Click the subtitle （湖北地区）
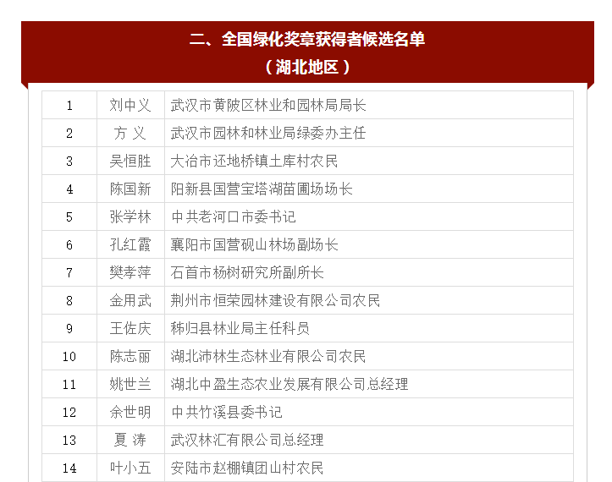Image resolution: width=612 pixels, height=482 pixels. pyautogui.click(x=306, y=66)
